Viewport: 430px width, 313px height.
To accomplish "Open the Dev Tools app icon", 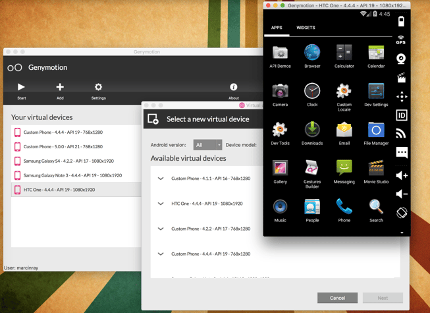I will click(x=280, y=130).
